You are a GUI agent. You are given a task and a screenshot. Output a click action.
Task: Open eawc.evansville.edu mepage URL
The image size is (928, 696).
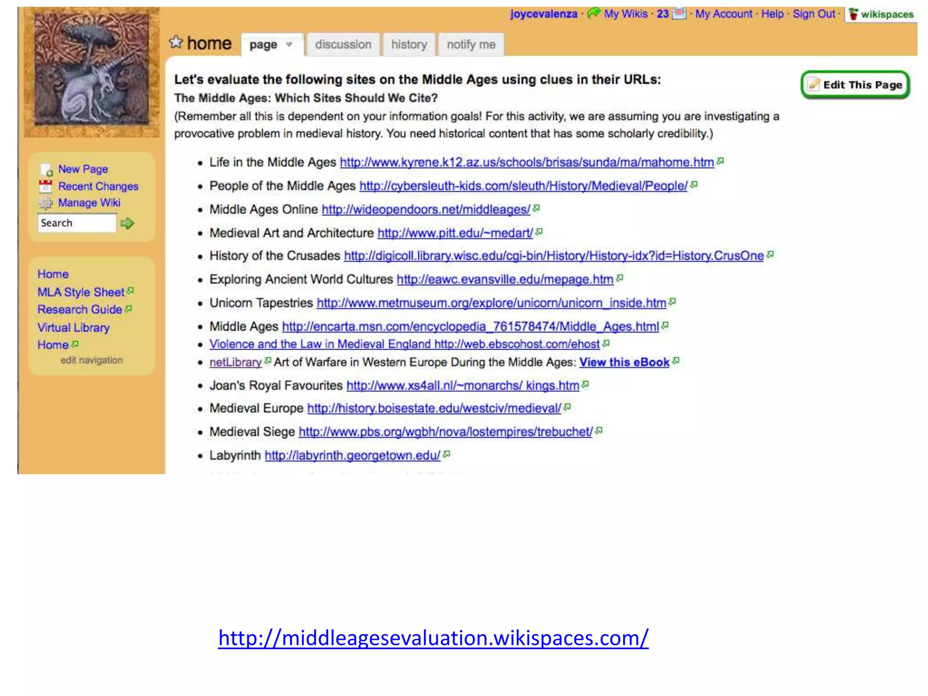point(505,279)
